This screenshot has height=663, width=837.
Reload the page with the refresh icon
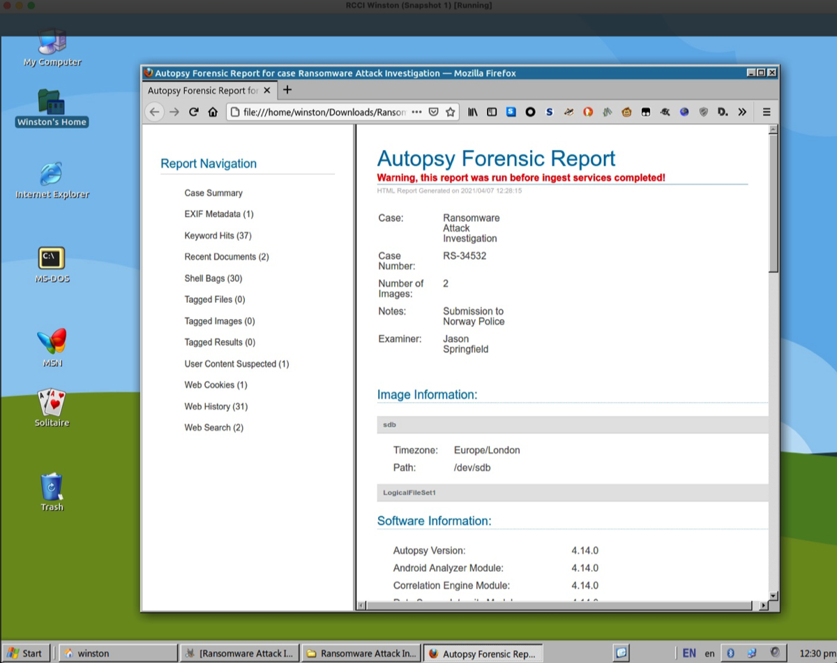point(194,112)
